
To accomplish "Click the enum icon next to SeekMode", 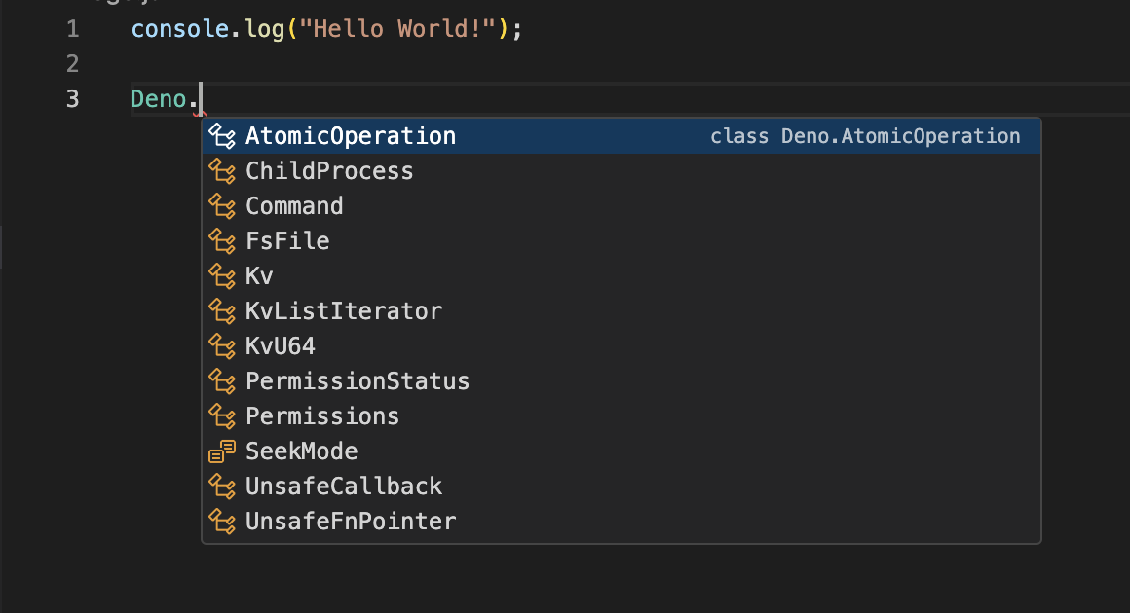I will point(223,451).
